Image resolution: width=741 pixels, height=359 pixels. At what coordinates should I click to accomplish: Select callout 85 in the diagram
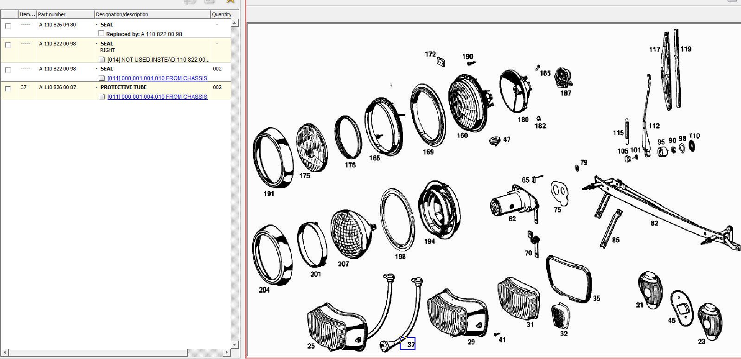coord(616,240)
